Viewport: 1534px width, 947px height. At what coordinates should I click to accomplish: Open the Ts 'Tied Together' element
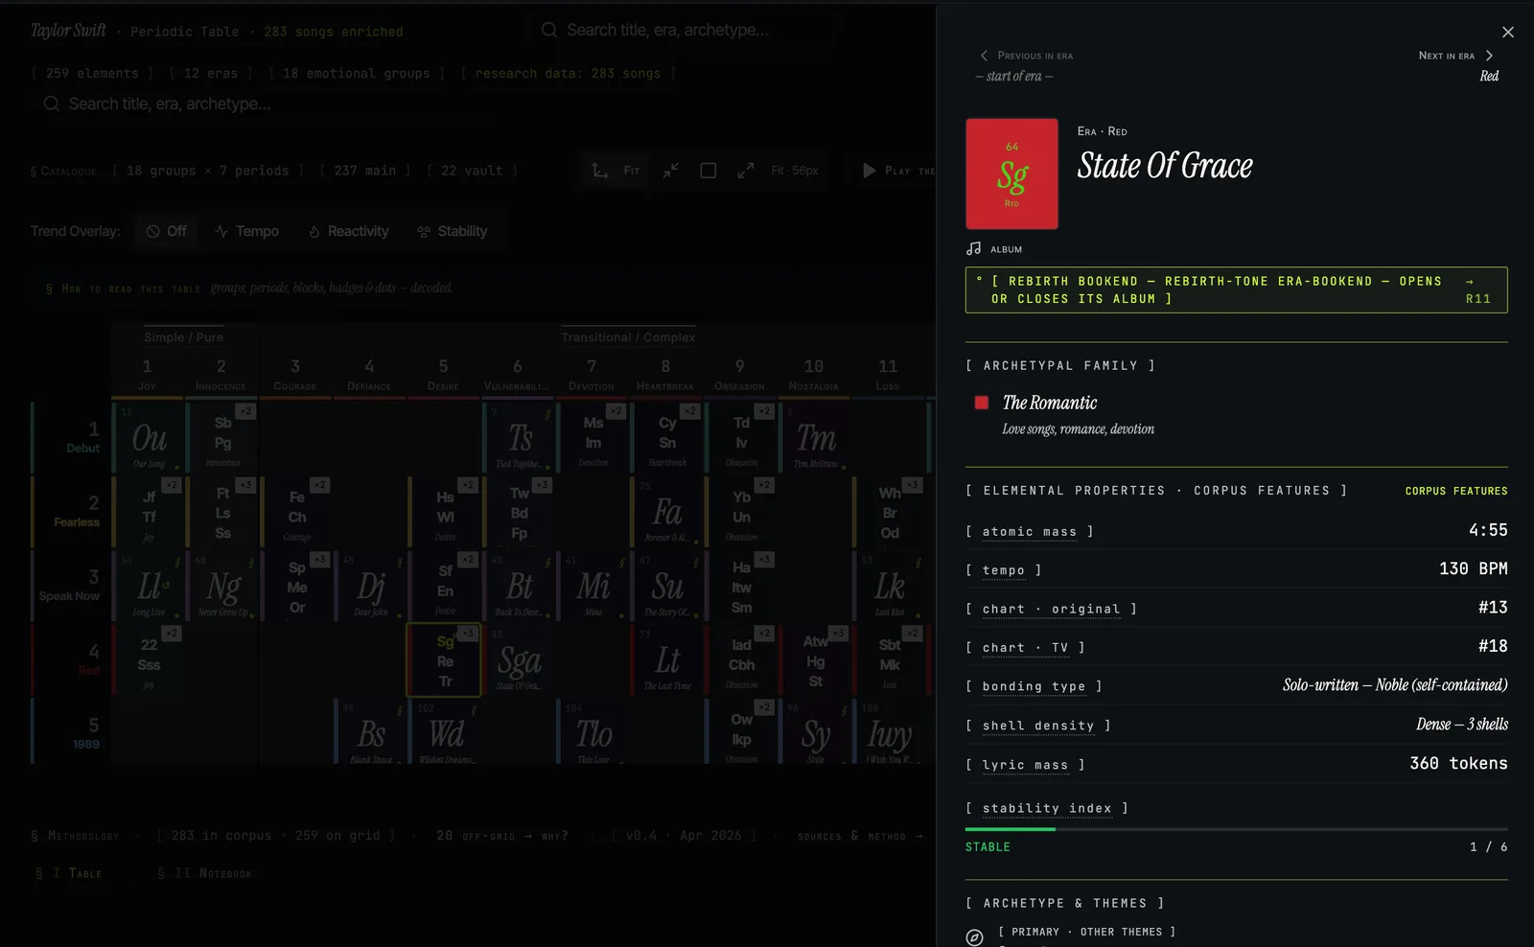point(520,438)
